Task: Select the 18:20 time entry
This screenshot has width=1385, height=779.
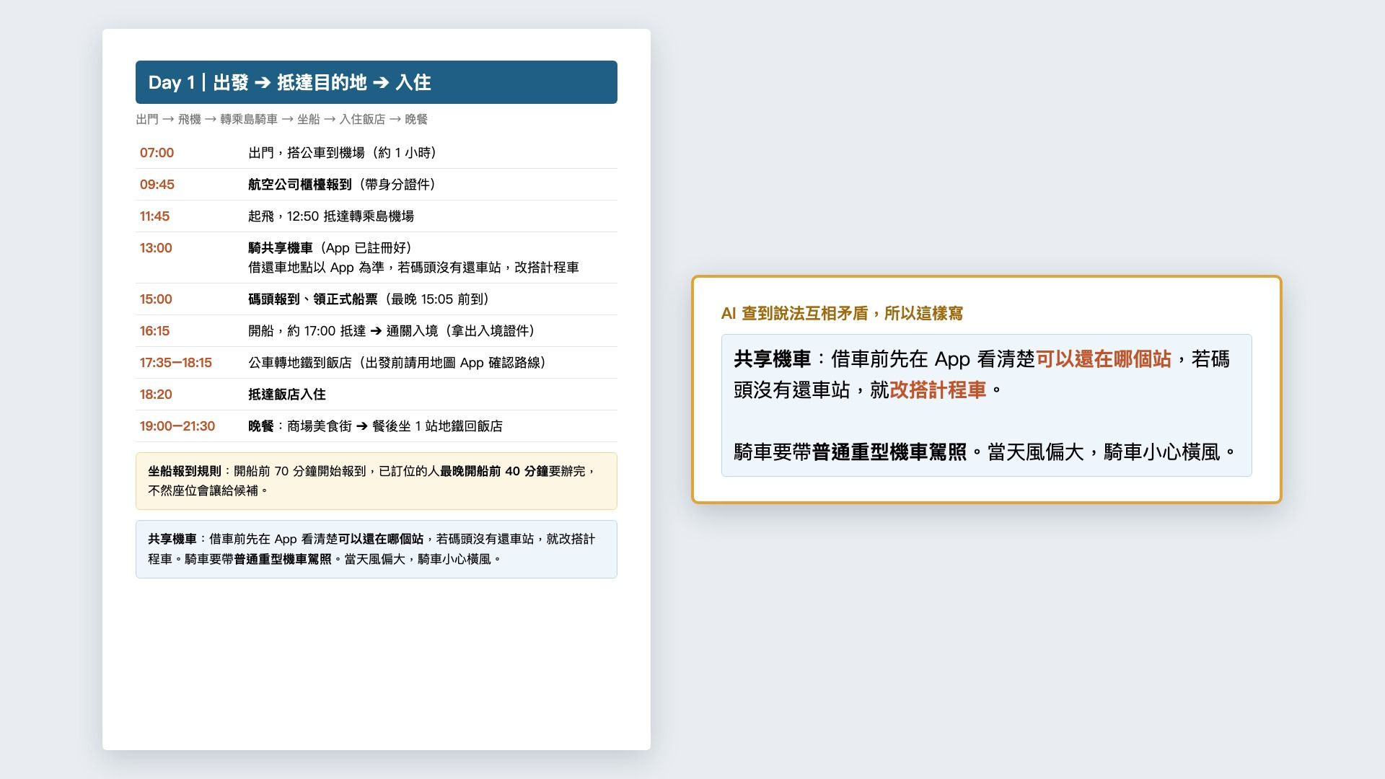Action: click(156, 395)
